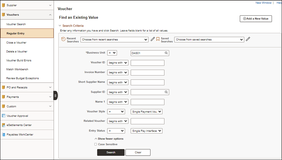Click the Invoice Number text field
This screenshot has width=282, height=160.
[x=147, y=72]
